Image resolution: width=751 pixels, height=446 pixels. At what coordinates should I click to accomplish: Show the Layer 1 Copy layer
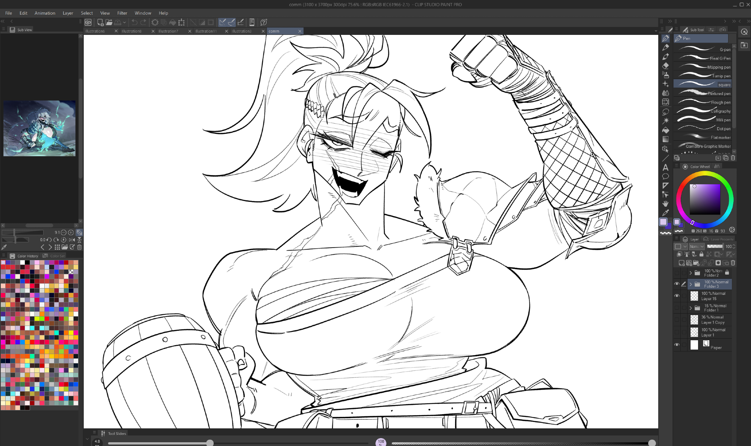pos(677,320)
